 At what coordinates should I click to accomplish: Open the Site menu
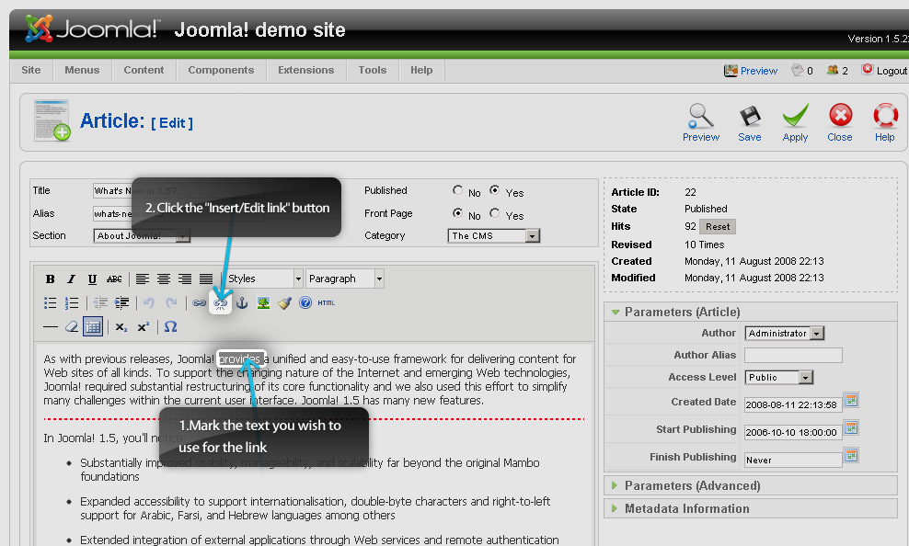pos(31,70)
